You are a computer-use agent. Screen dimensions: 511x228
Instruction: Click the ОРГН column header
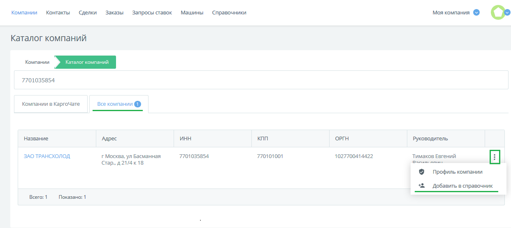(368, 139)
